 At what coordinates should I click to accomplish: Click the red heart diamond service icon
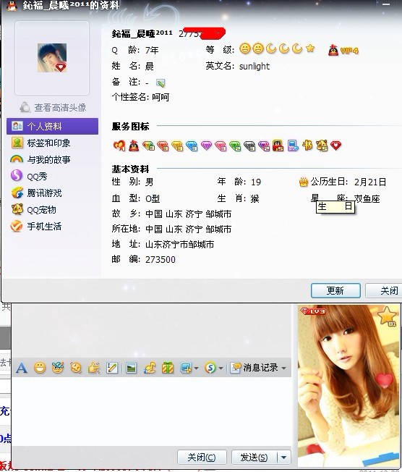pyautogui.click(x=336, y=146)
